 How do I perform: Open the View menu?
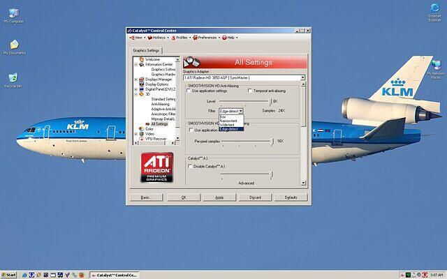(137, 38)
